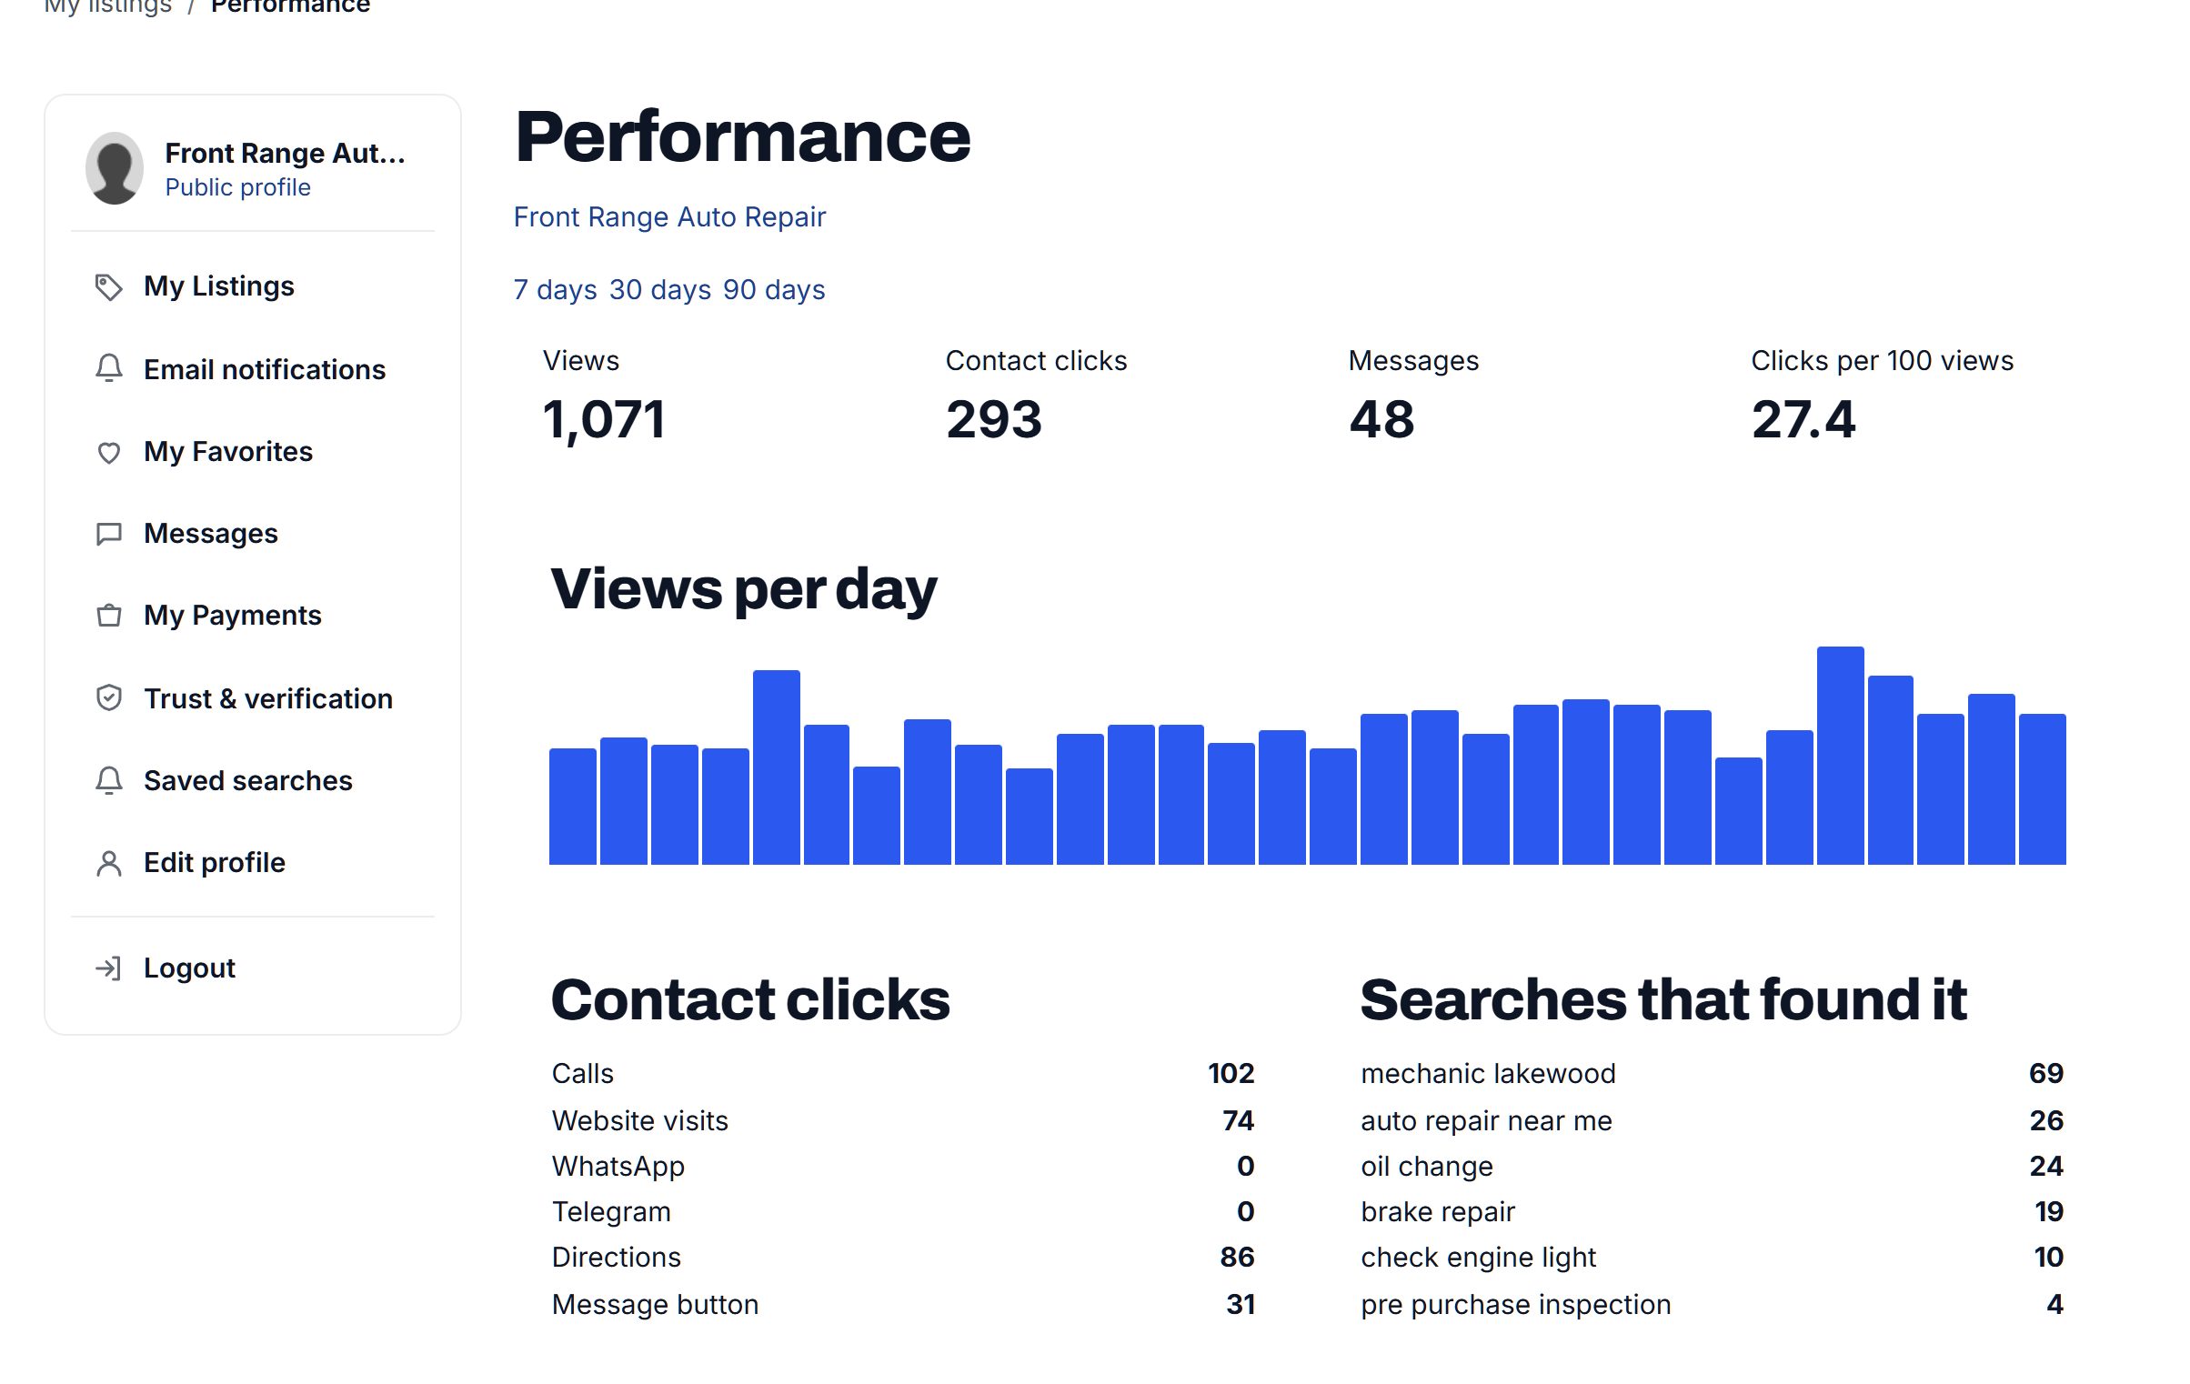Click the profile avatar image
Screen dimensions: 2190x1384
[115, 168]
